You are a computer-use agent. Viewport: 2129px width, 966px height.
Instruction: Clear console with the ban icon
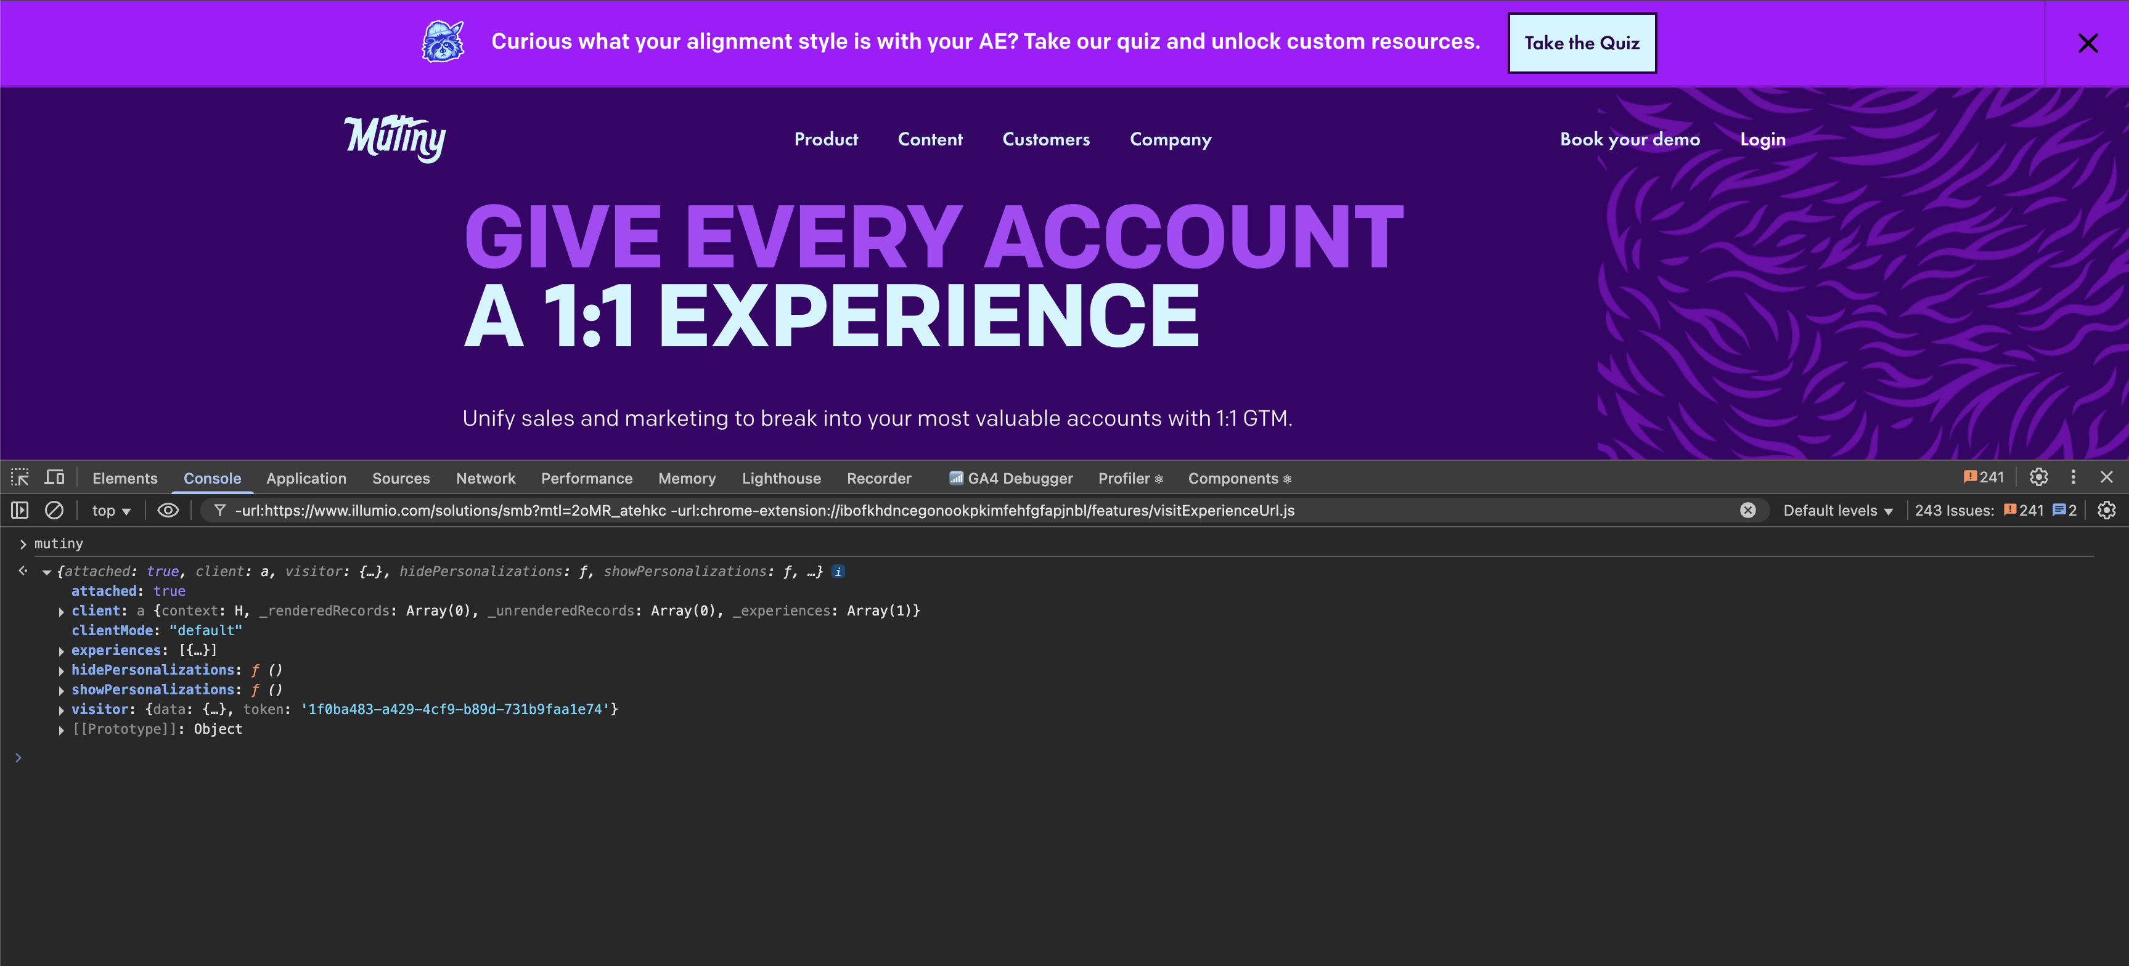pos(54,511)
